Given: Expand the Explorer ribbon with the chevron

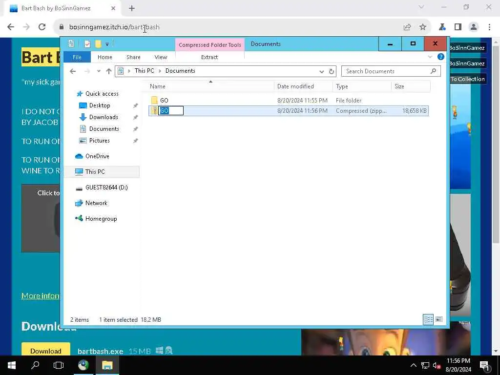Looking at the screenshot, I should coord(430,57).
